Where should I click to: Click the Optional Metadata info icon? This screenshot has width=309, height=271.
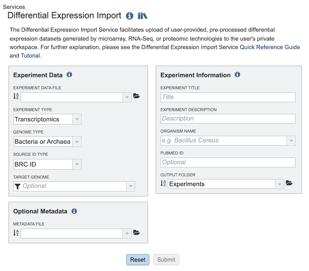click(74, 211)
